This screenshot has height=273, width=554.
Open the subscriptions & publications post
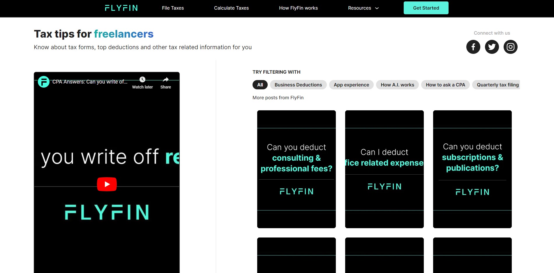click(472, 169)
